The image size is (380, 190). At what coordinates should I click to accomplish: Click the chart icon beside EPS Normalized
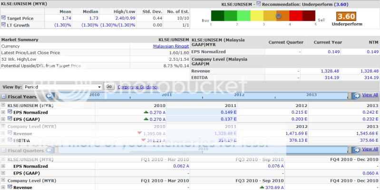[x=10, y=112]
